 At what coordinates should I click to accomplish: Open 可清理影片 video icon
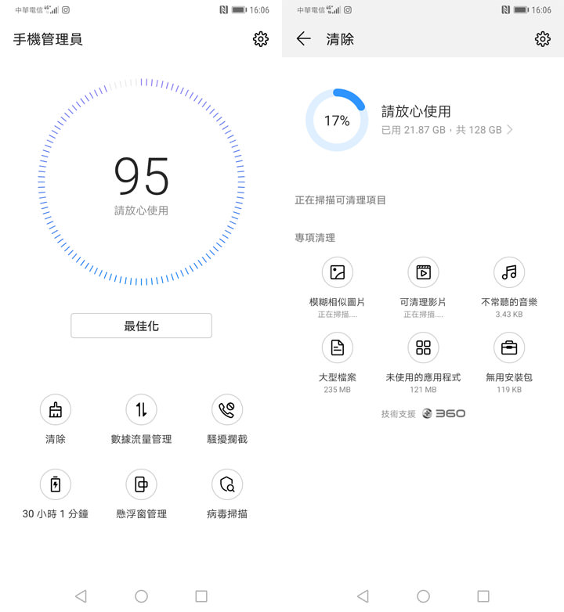point(423,272)
